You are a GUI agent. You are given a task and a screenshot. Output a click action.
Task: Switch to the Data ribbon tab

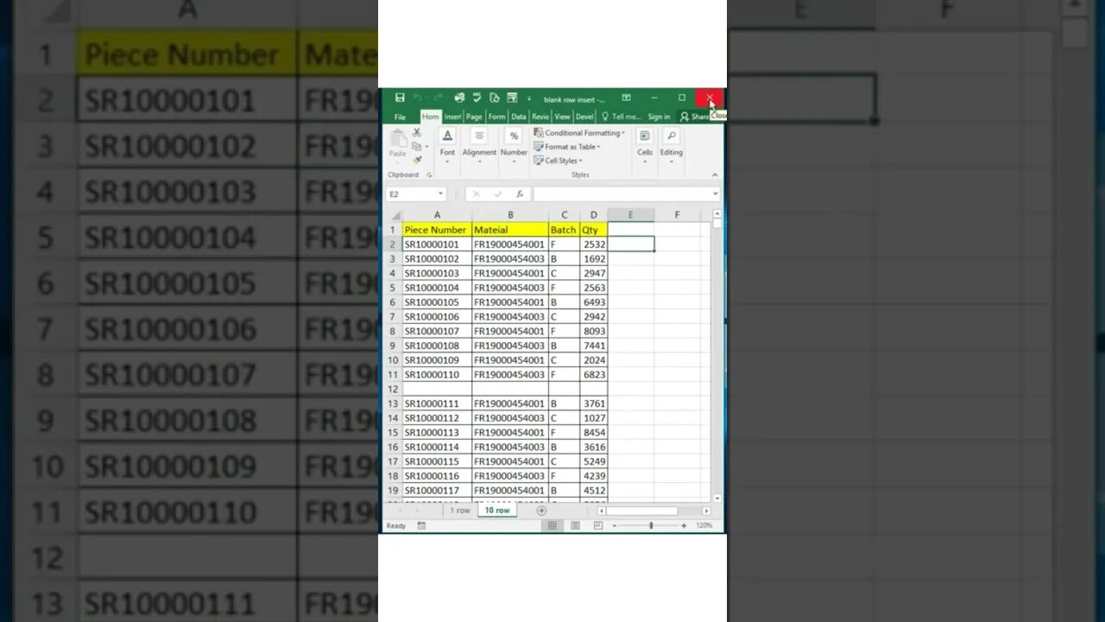pyautogui.click(x=518, y=117)
